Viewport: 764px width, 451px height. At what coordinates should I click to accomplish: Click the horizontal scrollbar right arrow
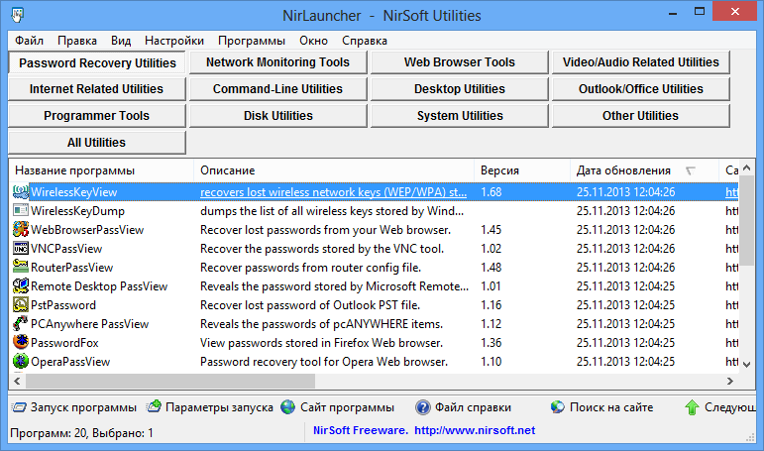tap(730, 382)
